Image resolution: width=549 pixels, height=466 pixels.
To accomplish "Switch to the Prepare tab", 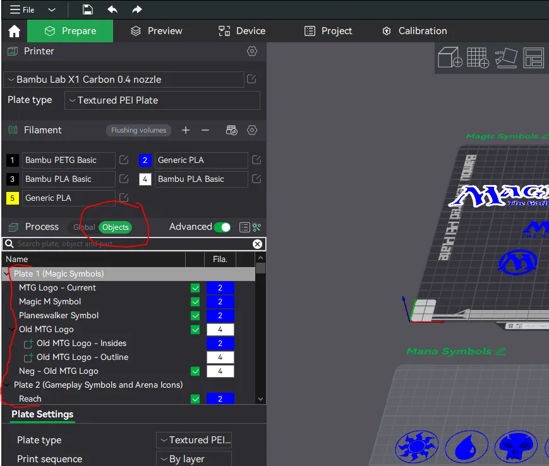I will (70, 31).
